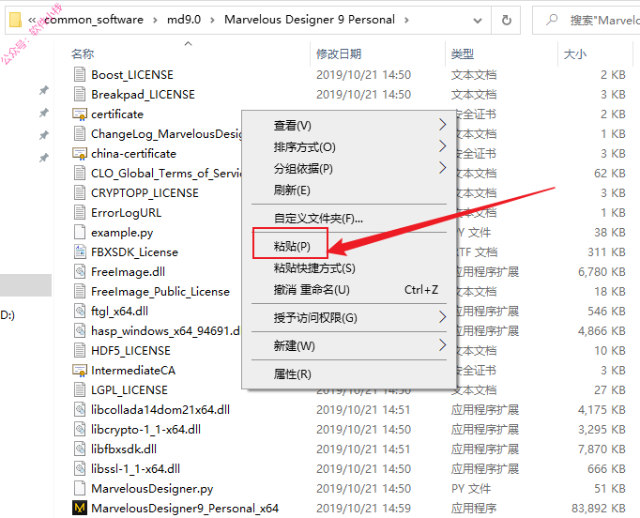Click the LGPL_LICENSE file icon
The height and width of the screenshot is (518, 640).
(80, 389)
